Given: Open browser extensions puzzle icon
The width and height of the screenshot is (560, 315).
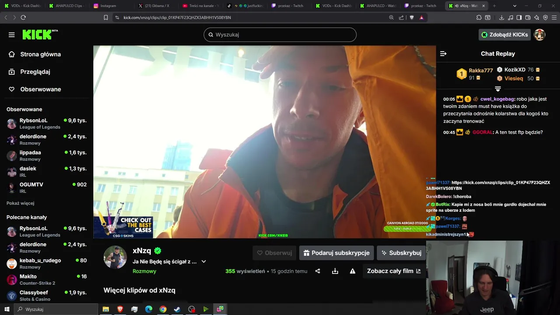Looking at the screenshot, I should click(479, 17).
